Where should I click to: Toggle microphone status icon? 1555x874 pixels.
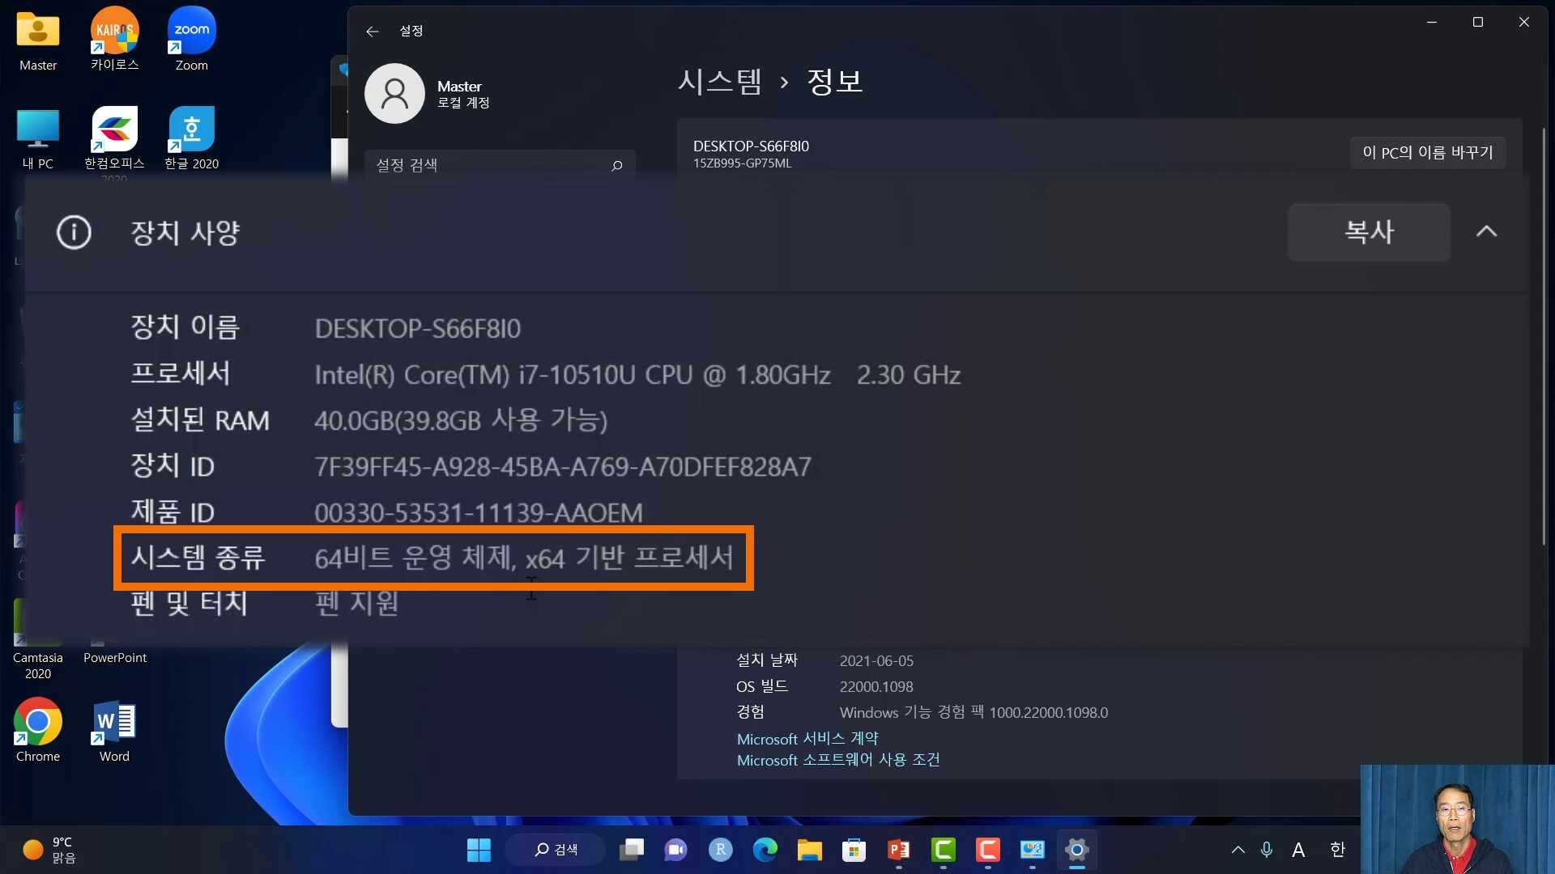1266,847
